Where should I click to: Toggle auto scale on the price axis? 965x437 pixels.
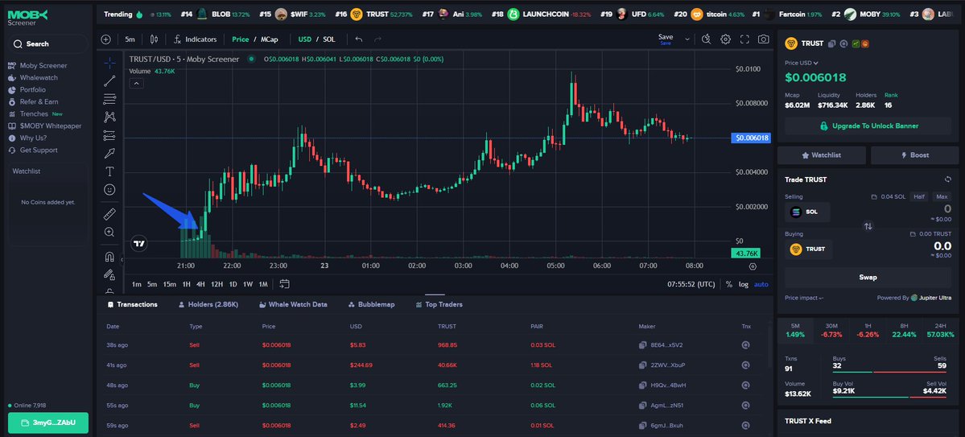point(761,284)
